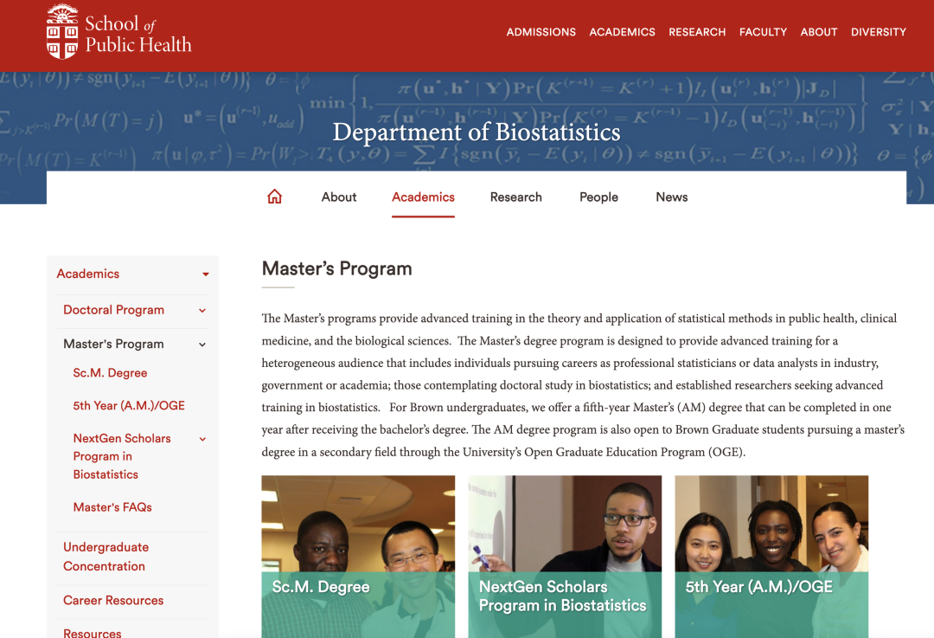Switch to the department Research tab

click(515, 197)
